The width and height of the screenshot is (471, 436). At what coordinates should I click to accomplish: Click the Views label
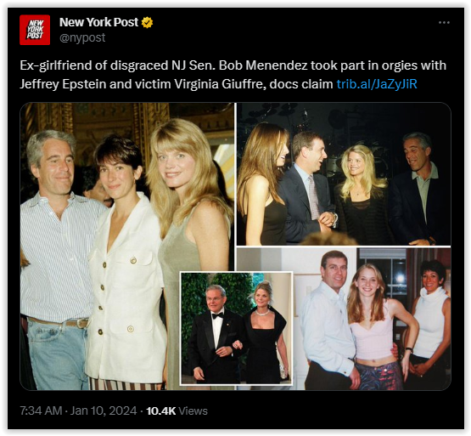click(193, 411)
